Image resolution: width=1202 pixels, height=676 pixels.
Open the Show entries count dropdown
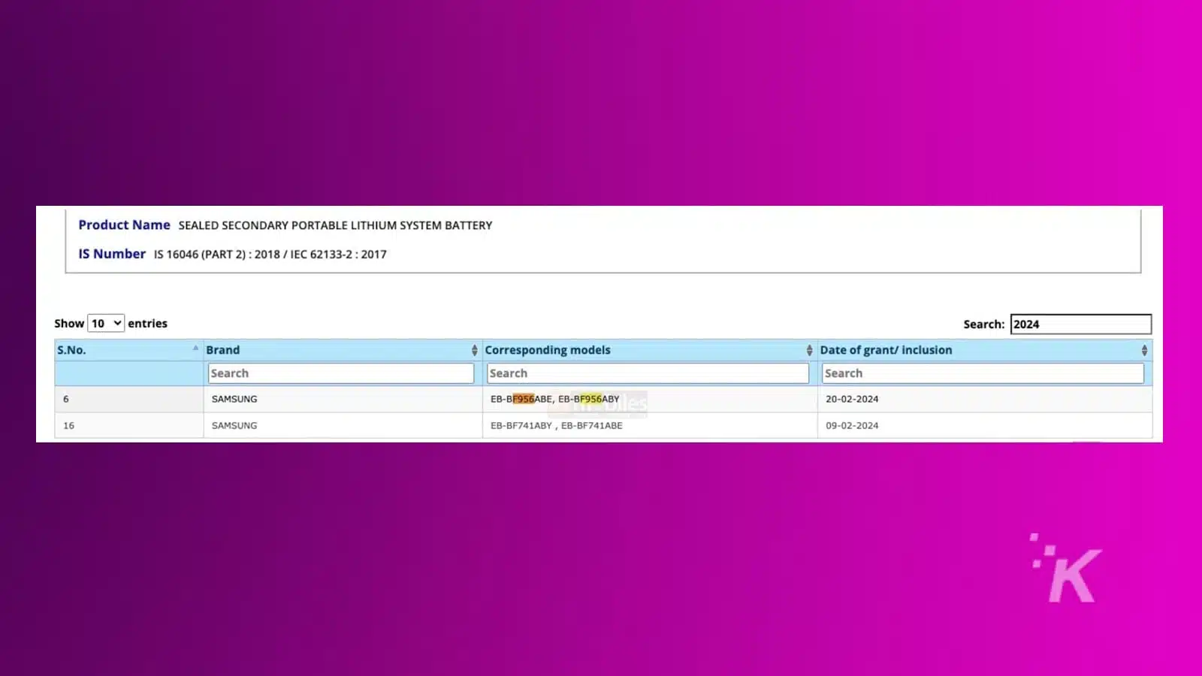[106, 324]
